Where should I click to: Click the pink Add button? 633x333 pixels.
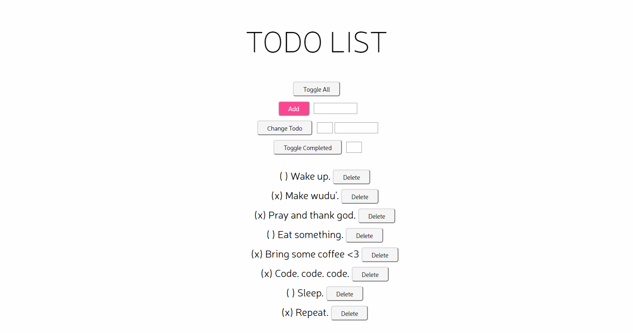[x=294, y=108]
